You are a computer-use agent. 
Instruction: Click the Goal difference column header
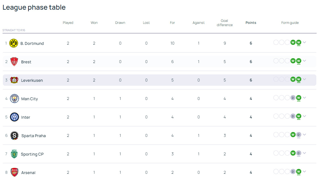[225, 23]
